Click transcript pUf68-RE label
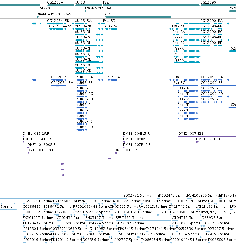 (83, 59)
